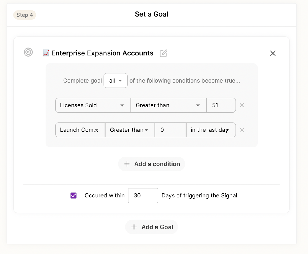308x254 pixels.
Task: Open the 'all' conditions dropdown
Action: click(x=116, y=81)
